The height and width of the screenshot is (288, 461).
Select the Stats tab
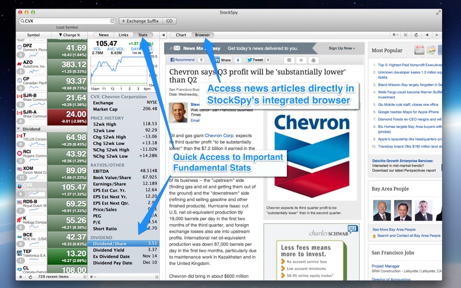tap(143, 35)
